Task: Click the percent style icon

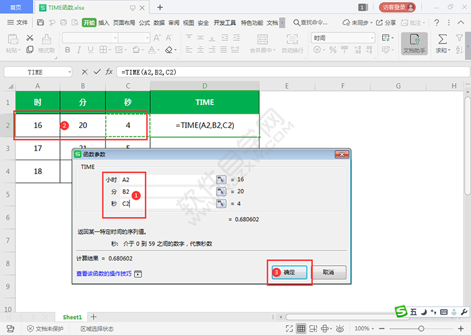Action: [x=333, y=49]
